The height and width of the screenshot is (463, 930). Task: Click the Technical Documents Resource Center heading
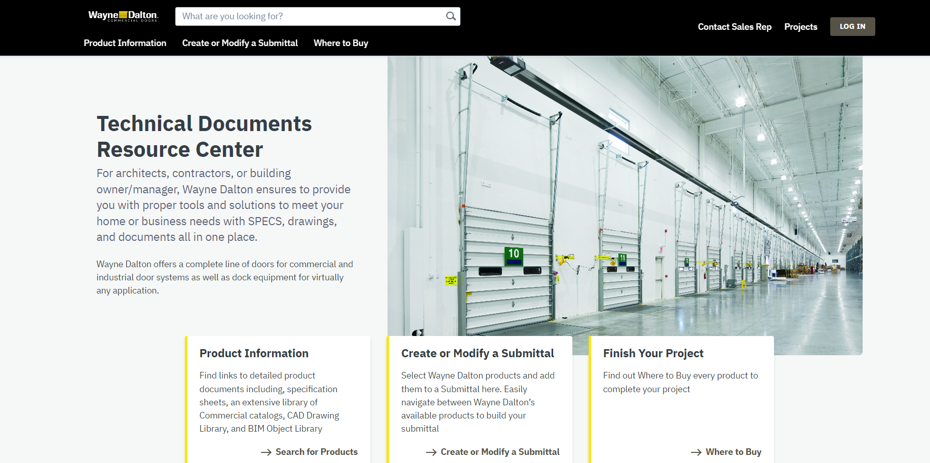tap(204, 137)
